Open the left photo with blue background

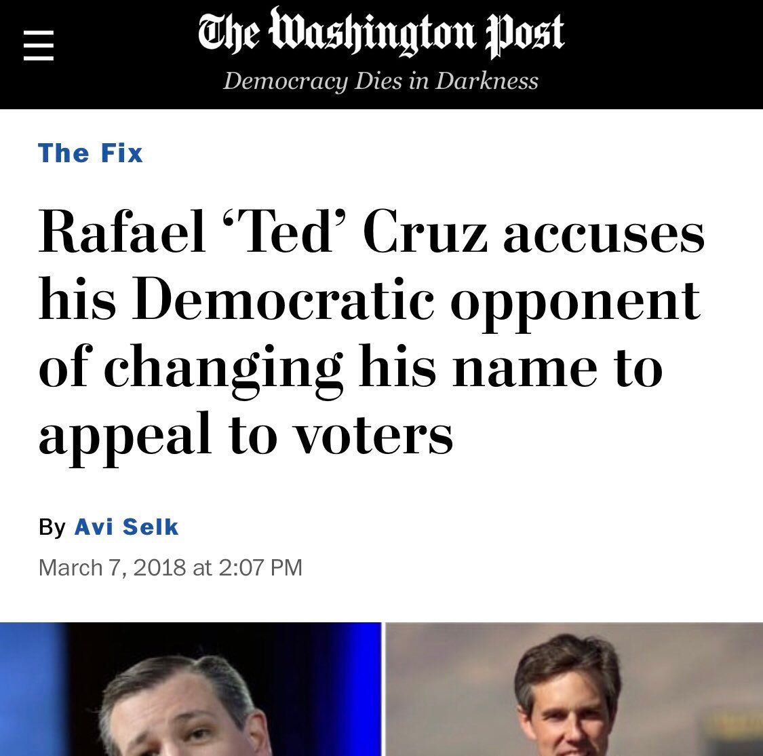tap(191, 689)
